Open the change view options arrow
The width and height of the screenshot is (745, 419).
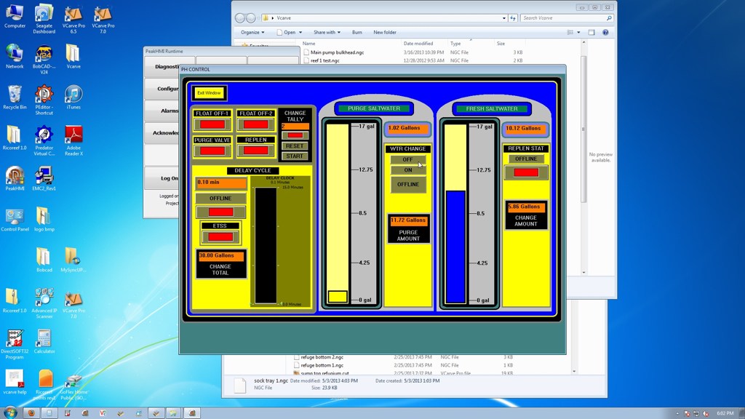pyautogui.click(x=579, y=32)
